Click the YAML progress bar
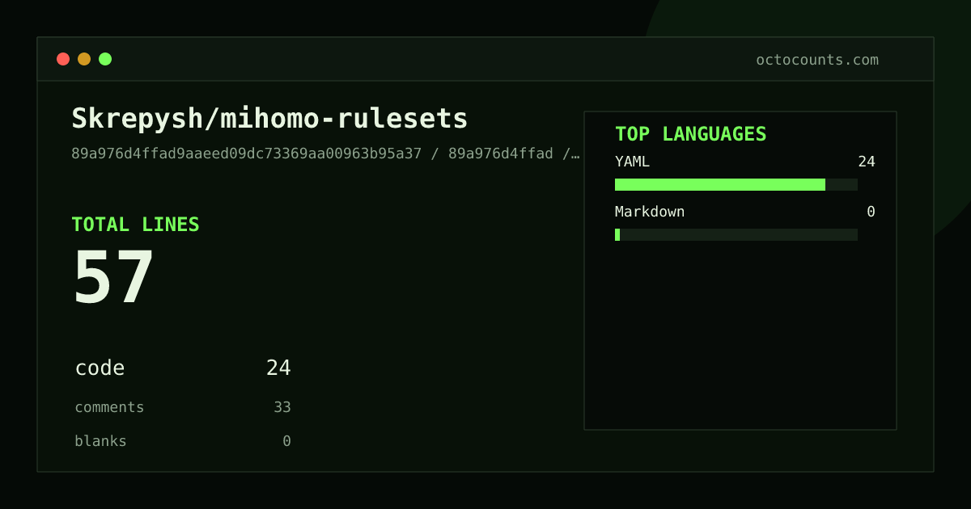Viewport: 971px width, 509px height. point(736,184)
